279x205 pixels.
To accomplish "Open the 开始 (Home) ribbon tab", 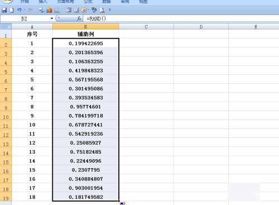I will (25, 2).
